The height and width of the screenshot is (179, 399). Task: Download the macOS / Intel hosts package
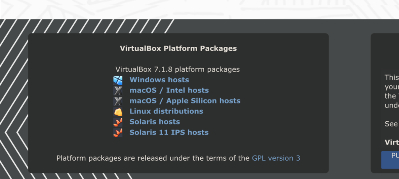coord(169,90)
